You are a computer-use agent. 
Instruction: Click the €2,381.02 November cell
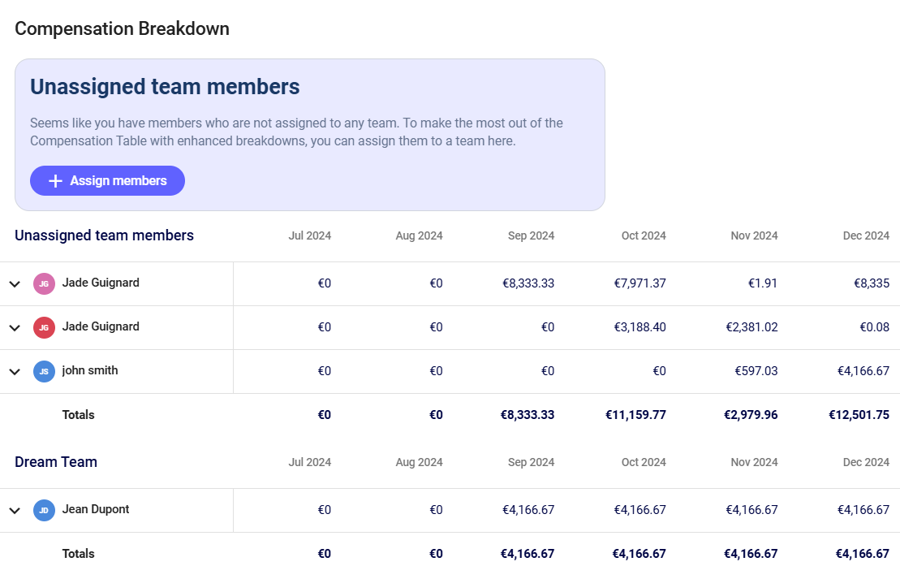click(751, 327)
